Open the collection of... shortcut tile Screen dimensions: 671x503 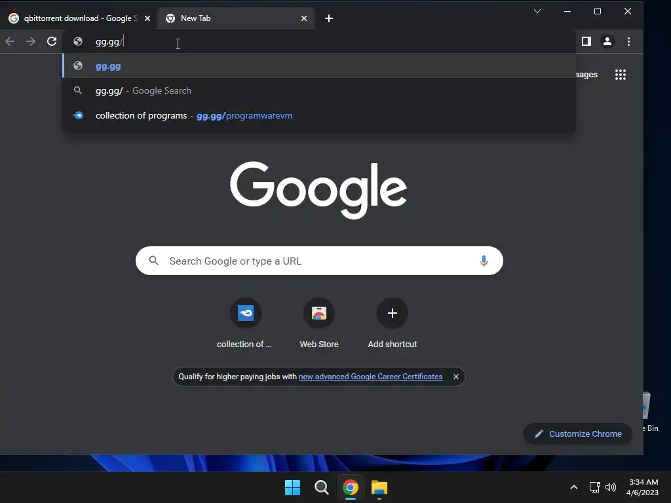[x=245, y=324]
